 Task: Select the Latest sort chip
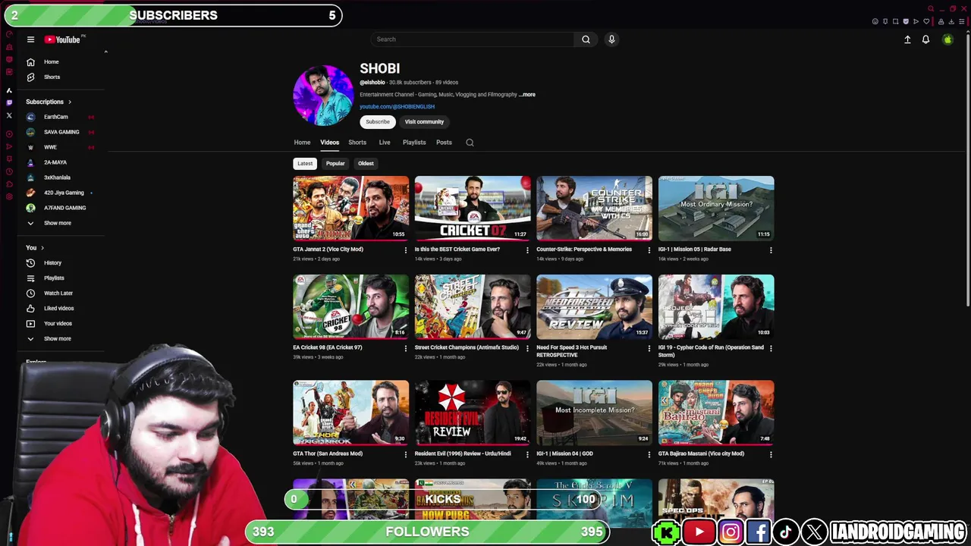305,163
